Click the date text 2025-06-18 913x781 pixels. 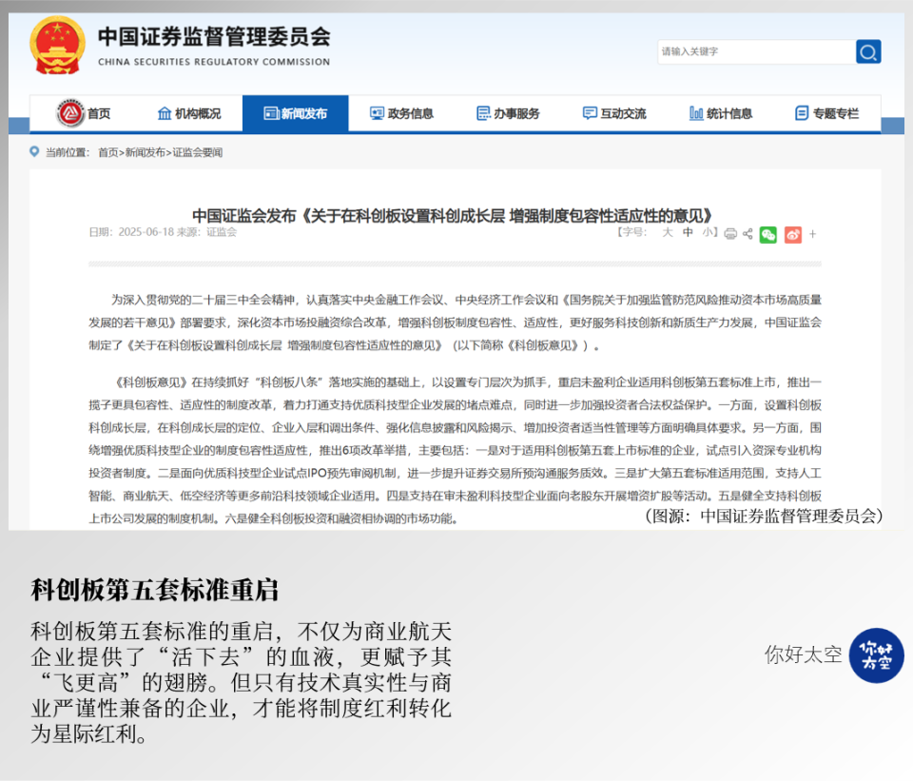pos(146,232)
